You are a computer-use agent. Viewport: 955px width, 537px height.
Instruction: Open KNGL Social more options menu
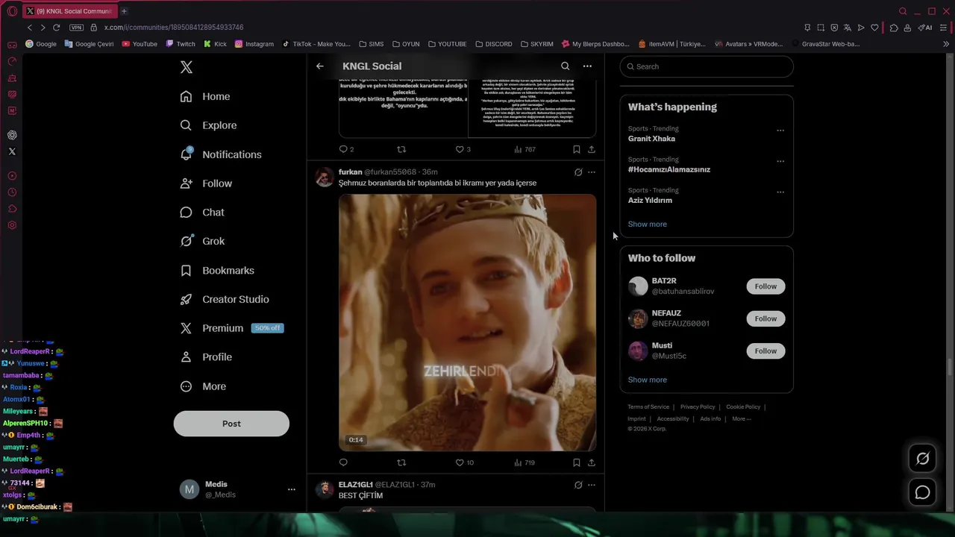click(x=587, y=66)
